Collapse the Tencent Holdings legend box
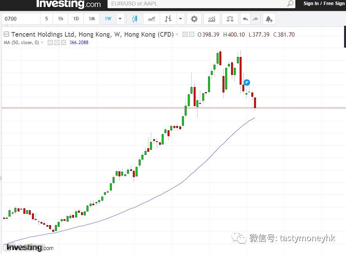The width and height of the screenshot is (346, 254). pyautogui.click(x=6, y=34)
